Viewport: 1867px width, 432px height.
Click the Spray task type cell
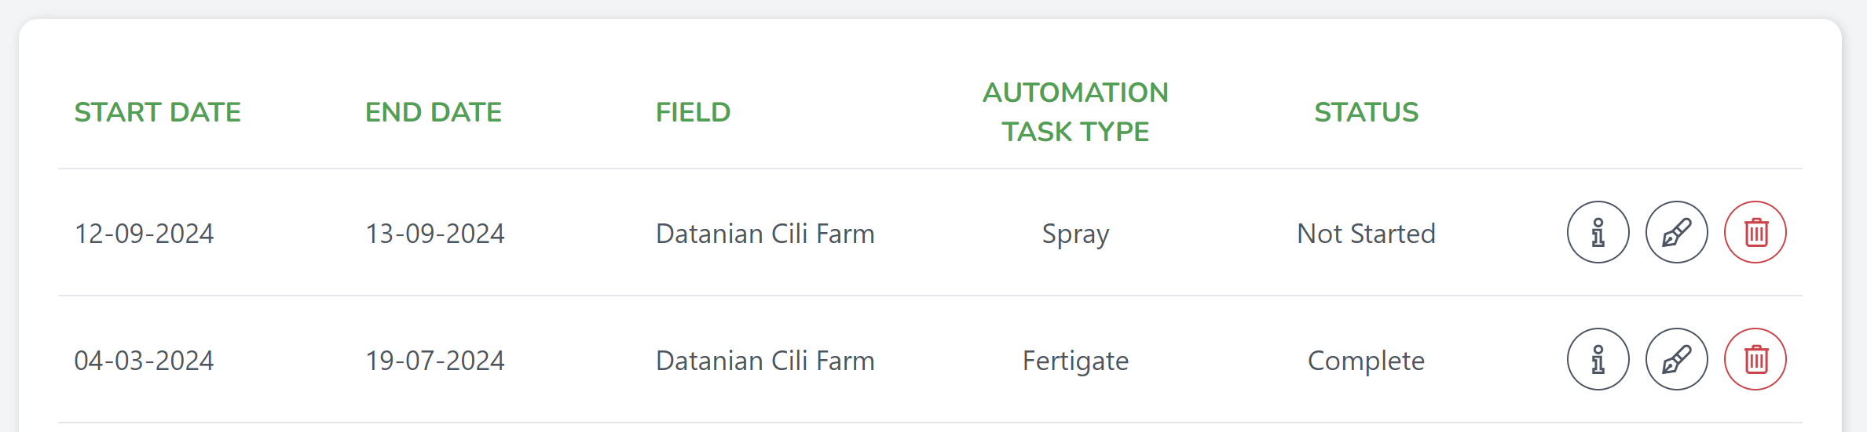pyautogui.click(x=1075, y=234)
